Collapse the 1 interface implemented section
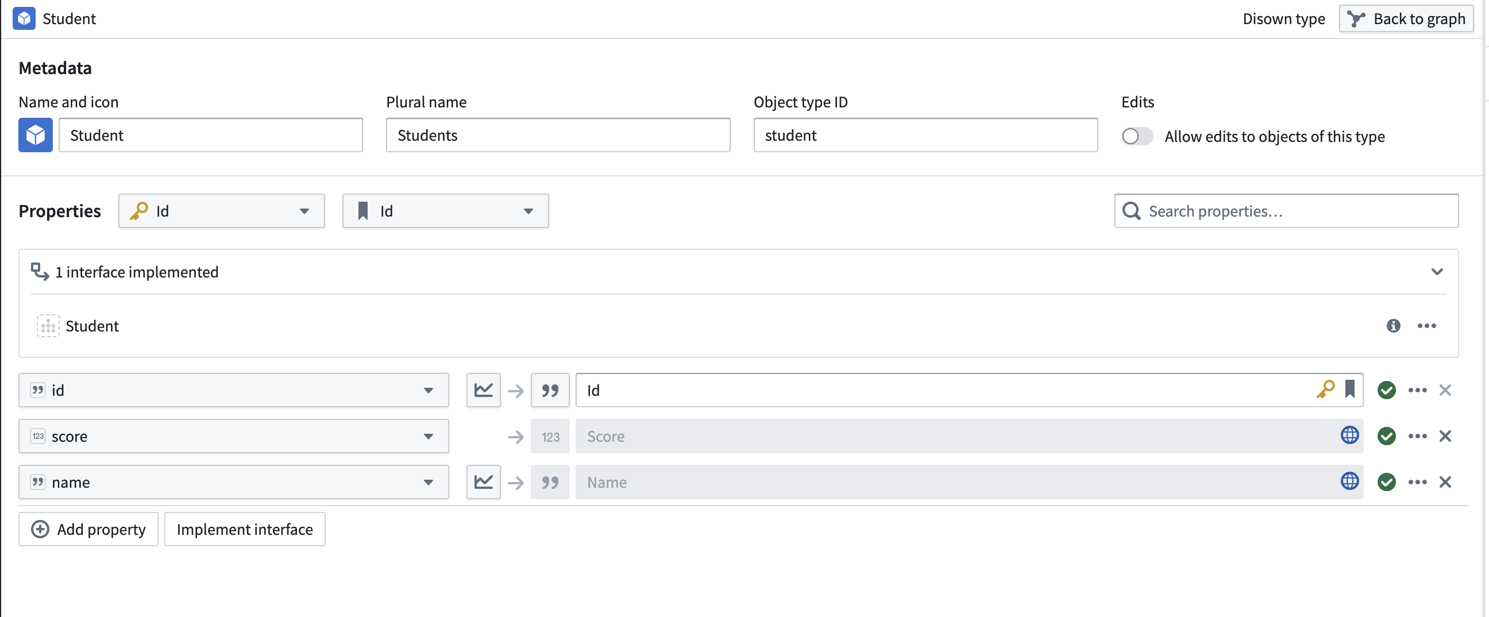This screenshot has height=617, width=1489. pos(1436,272)
